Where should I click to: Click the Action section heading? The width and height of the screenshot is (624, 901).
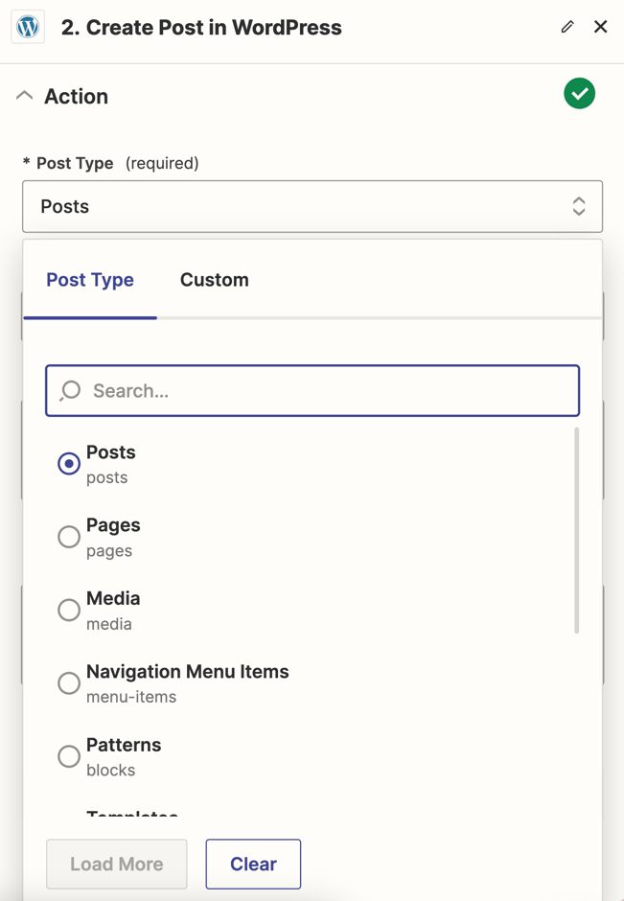click(77, 96)
